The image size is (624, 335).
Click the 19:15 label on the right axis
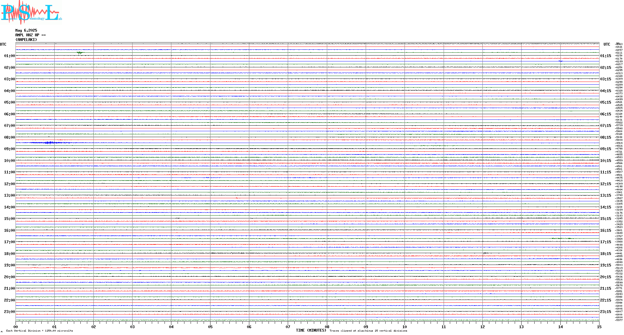click(x=606, y=265)
